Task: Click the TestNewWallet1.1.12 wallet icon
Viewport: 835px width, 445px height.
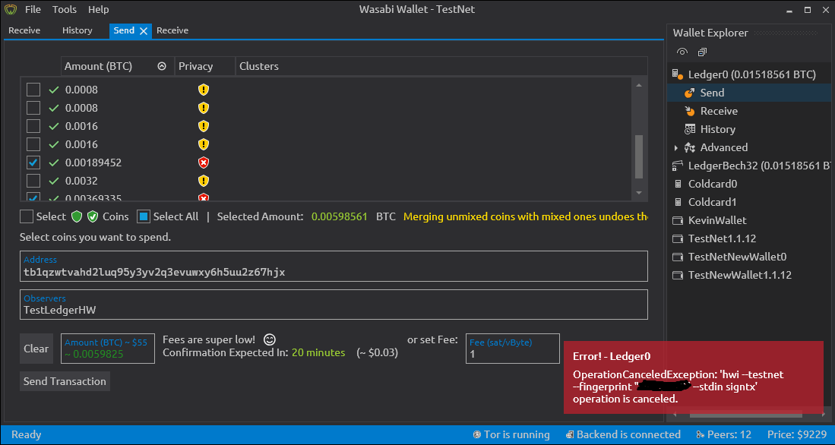Action: [678, 275]
